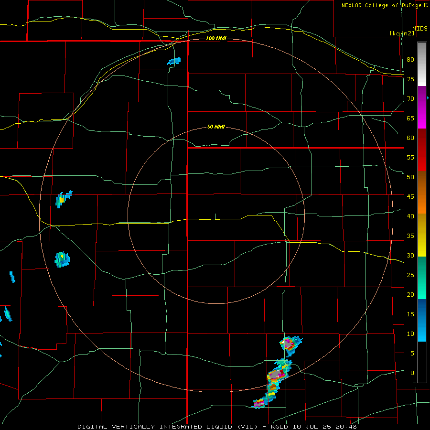
Task: Pick the blue segment of color bar
Action: [x=422, y=320]
